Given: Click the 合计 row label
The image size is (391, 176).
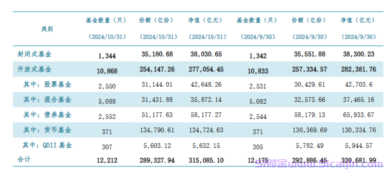Looking at the screenshot, I should 24,159.
